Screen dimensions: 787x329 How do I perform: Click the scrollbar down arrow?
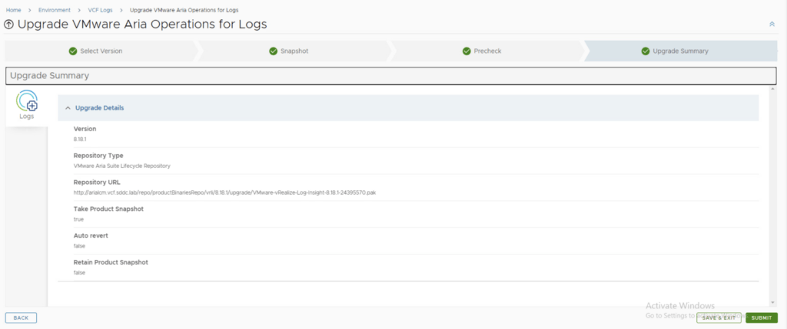pyautogui.click(x=772, y=303)
